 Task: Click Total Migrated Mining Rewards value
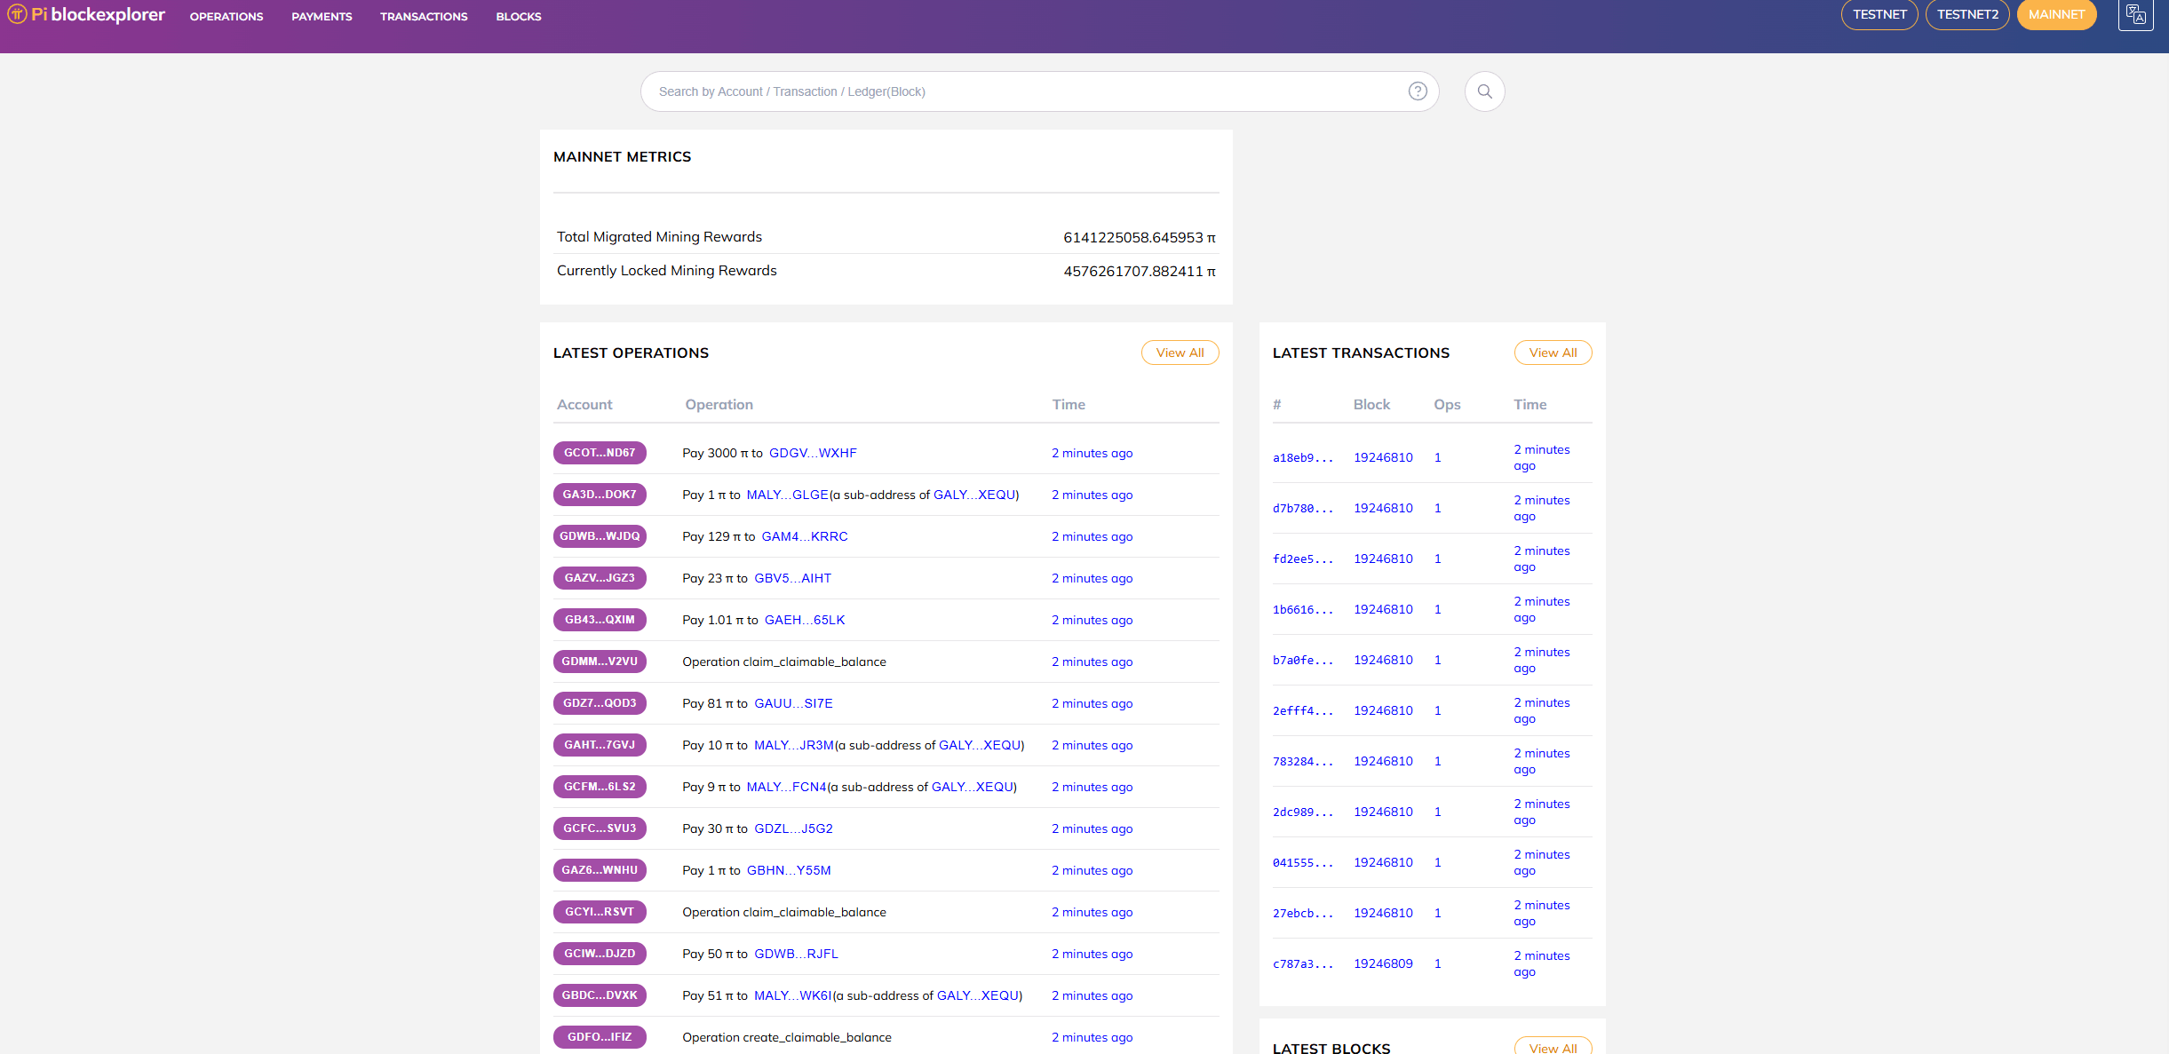(1139, 237)
